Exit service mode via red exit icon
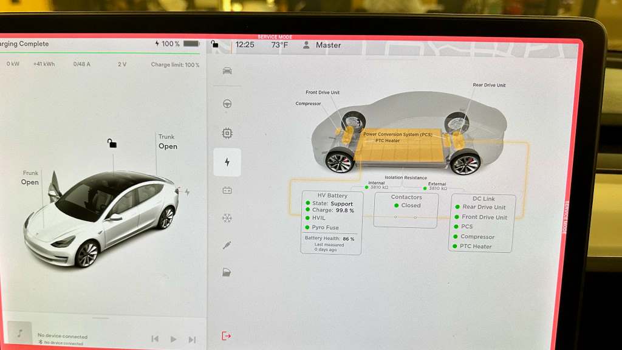Image resolution: width=622 pixels, height=350 pixels. click(x=227, y=335)
